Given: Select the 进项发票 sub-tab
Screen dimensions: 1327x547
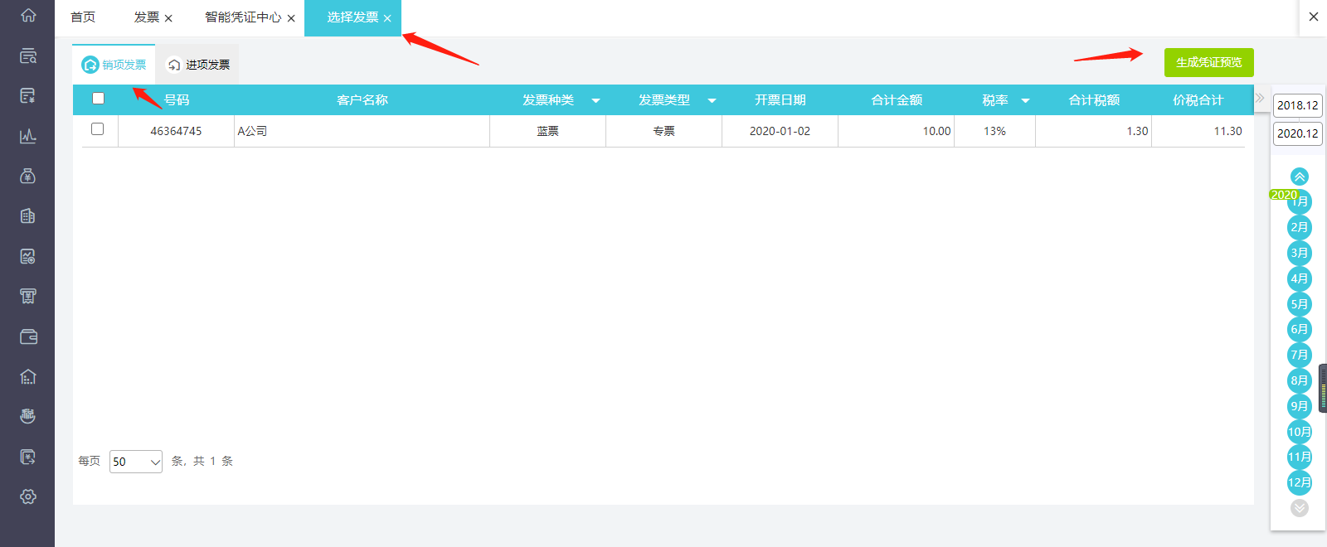Looking at the screenshot, I should coord(197,65).
